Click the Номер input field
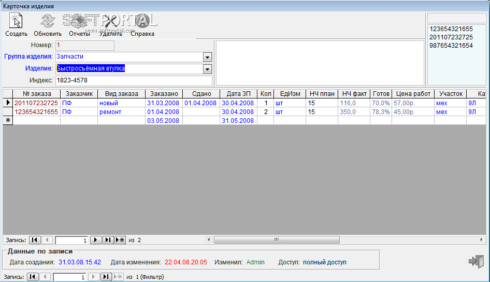 (85, 45)
